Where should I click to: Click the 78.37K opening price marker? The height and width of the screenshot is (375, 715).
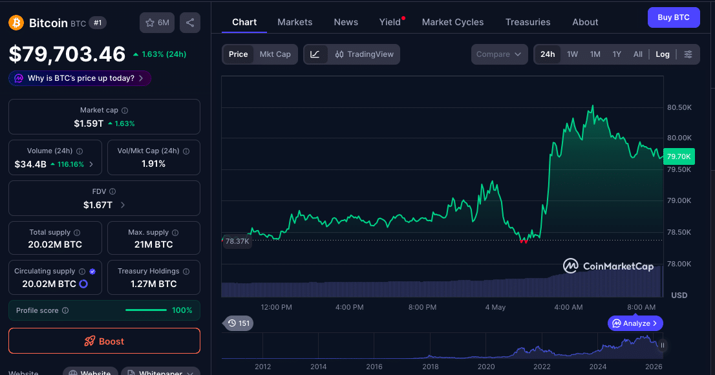point(237,241)
